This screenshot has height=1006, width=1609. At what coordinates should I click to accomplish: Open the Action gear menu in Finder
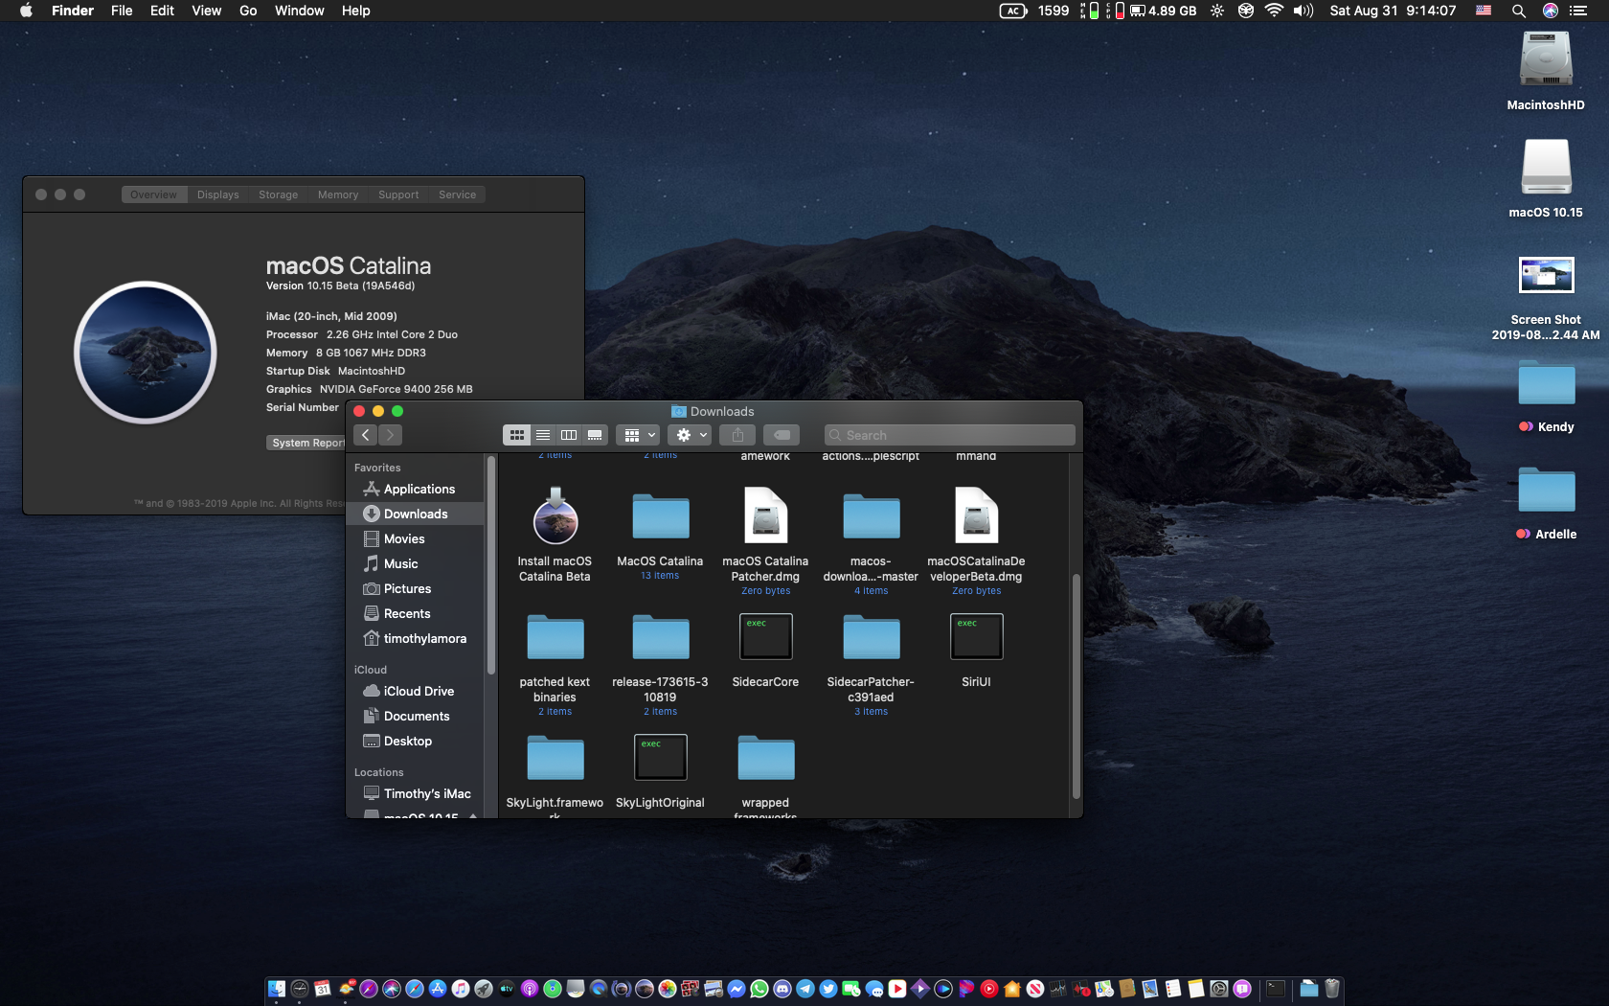pyautogui.click(x=690, y=435)
